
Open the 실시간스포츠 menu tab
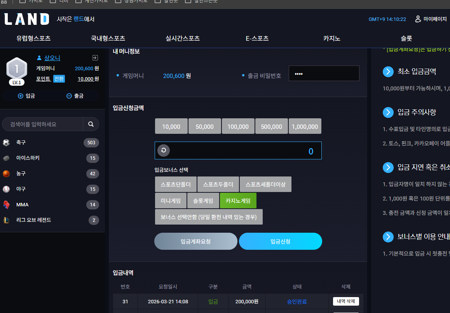coord(183,38)
